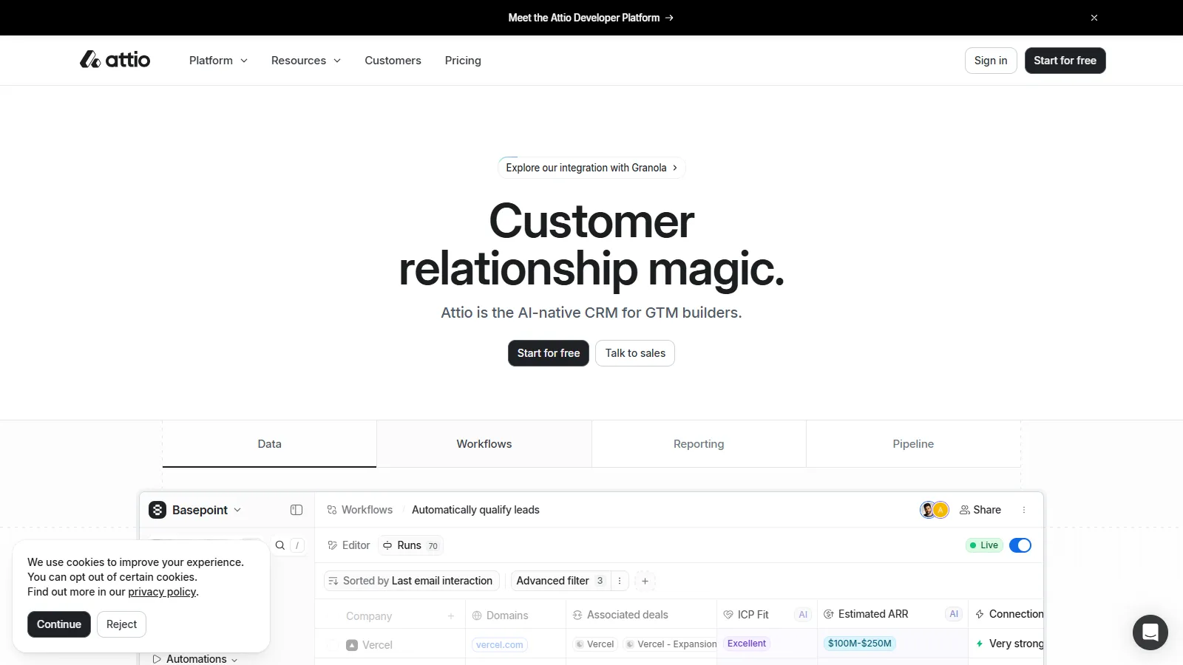Switch to the Reporting tab
The image size is (1183, 665).
click(x=698, y=443)
